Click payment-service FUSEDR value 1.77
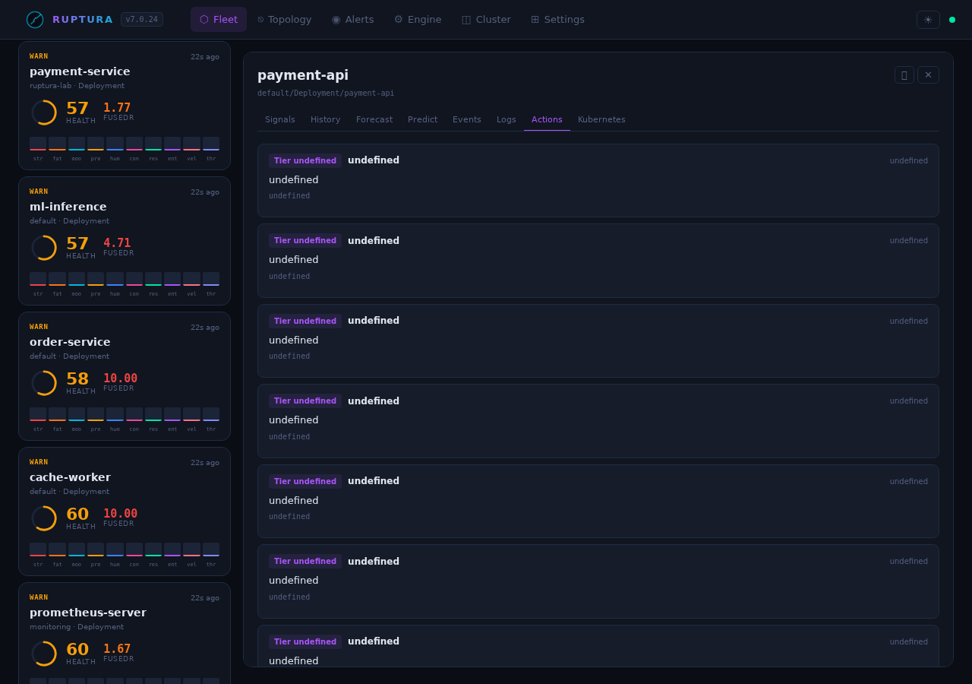The height and width of the screenshot is (684, 972). pos(117,108)
